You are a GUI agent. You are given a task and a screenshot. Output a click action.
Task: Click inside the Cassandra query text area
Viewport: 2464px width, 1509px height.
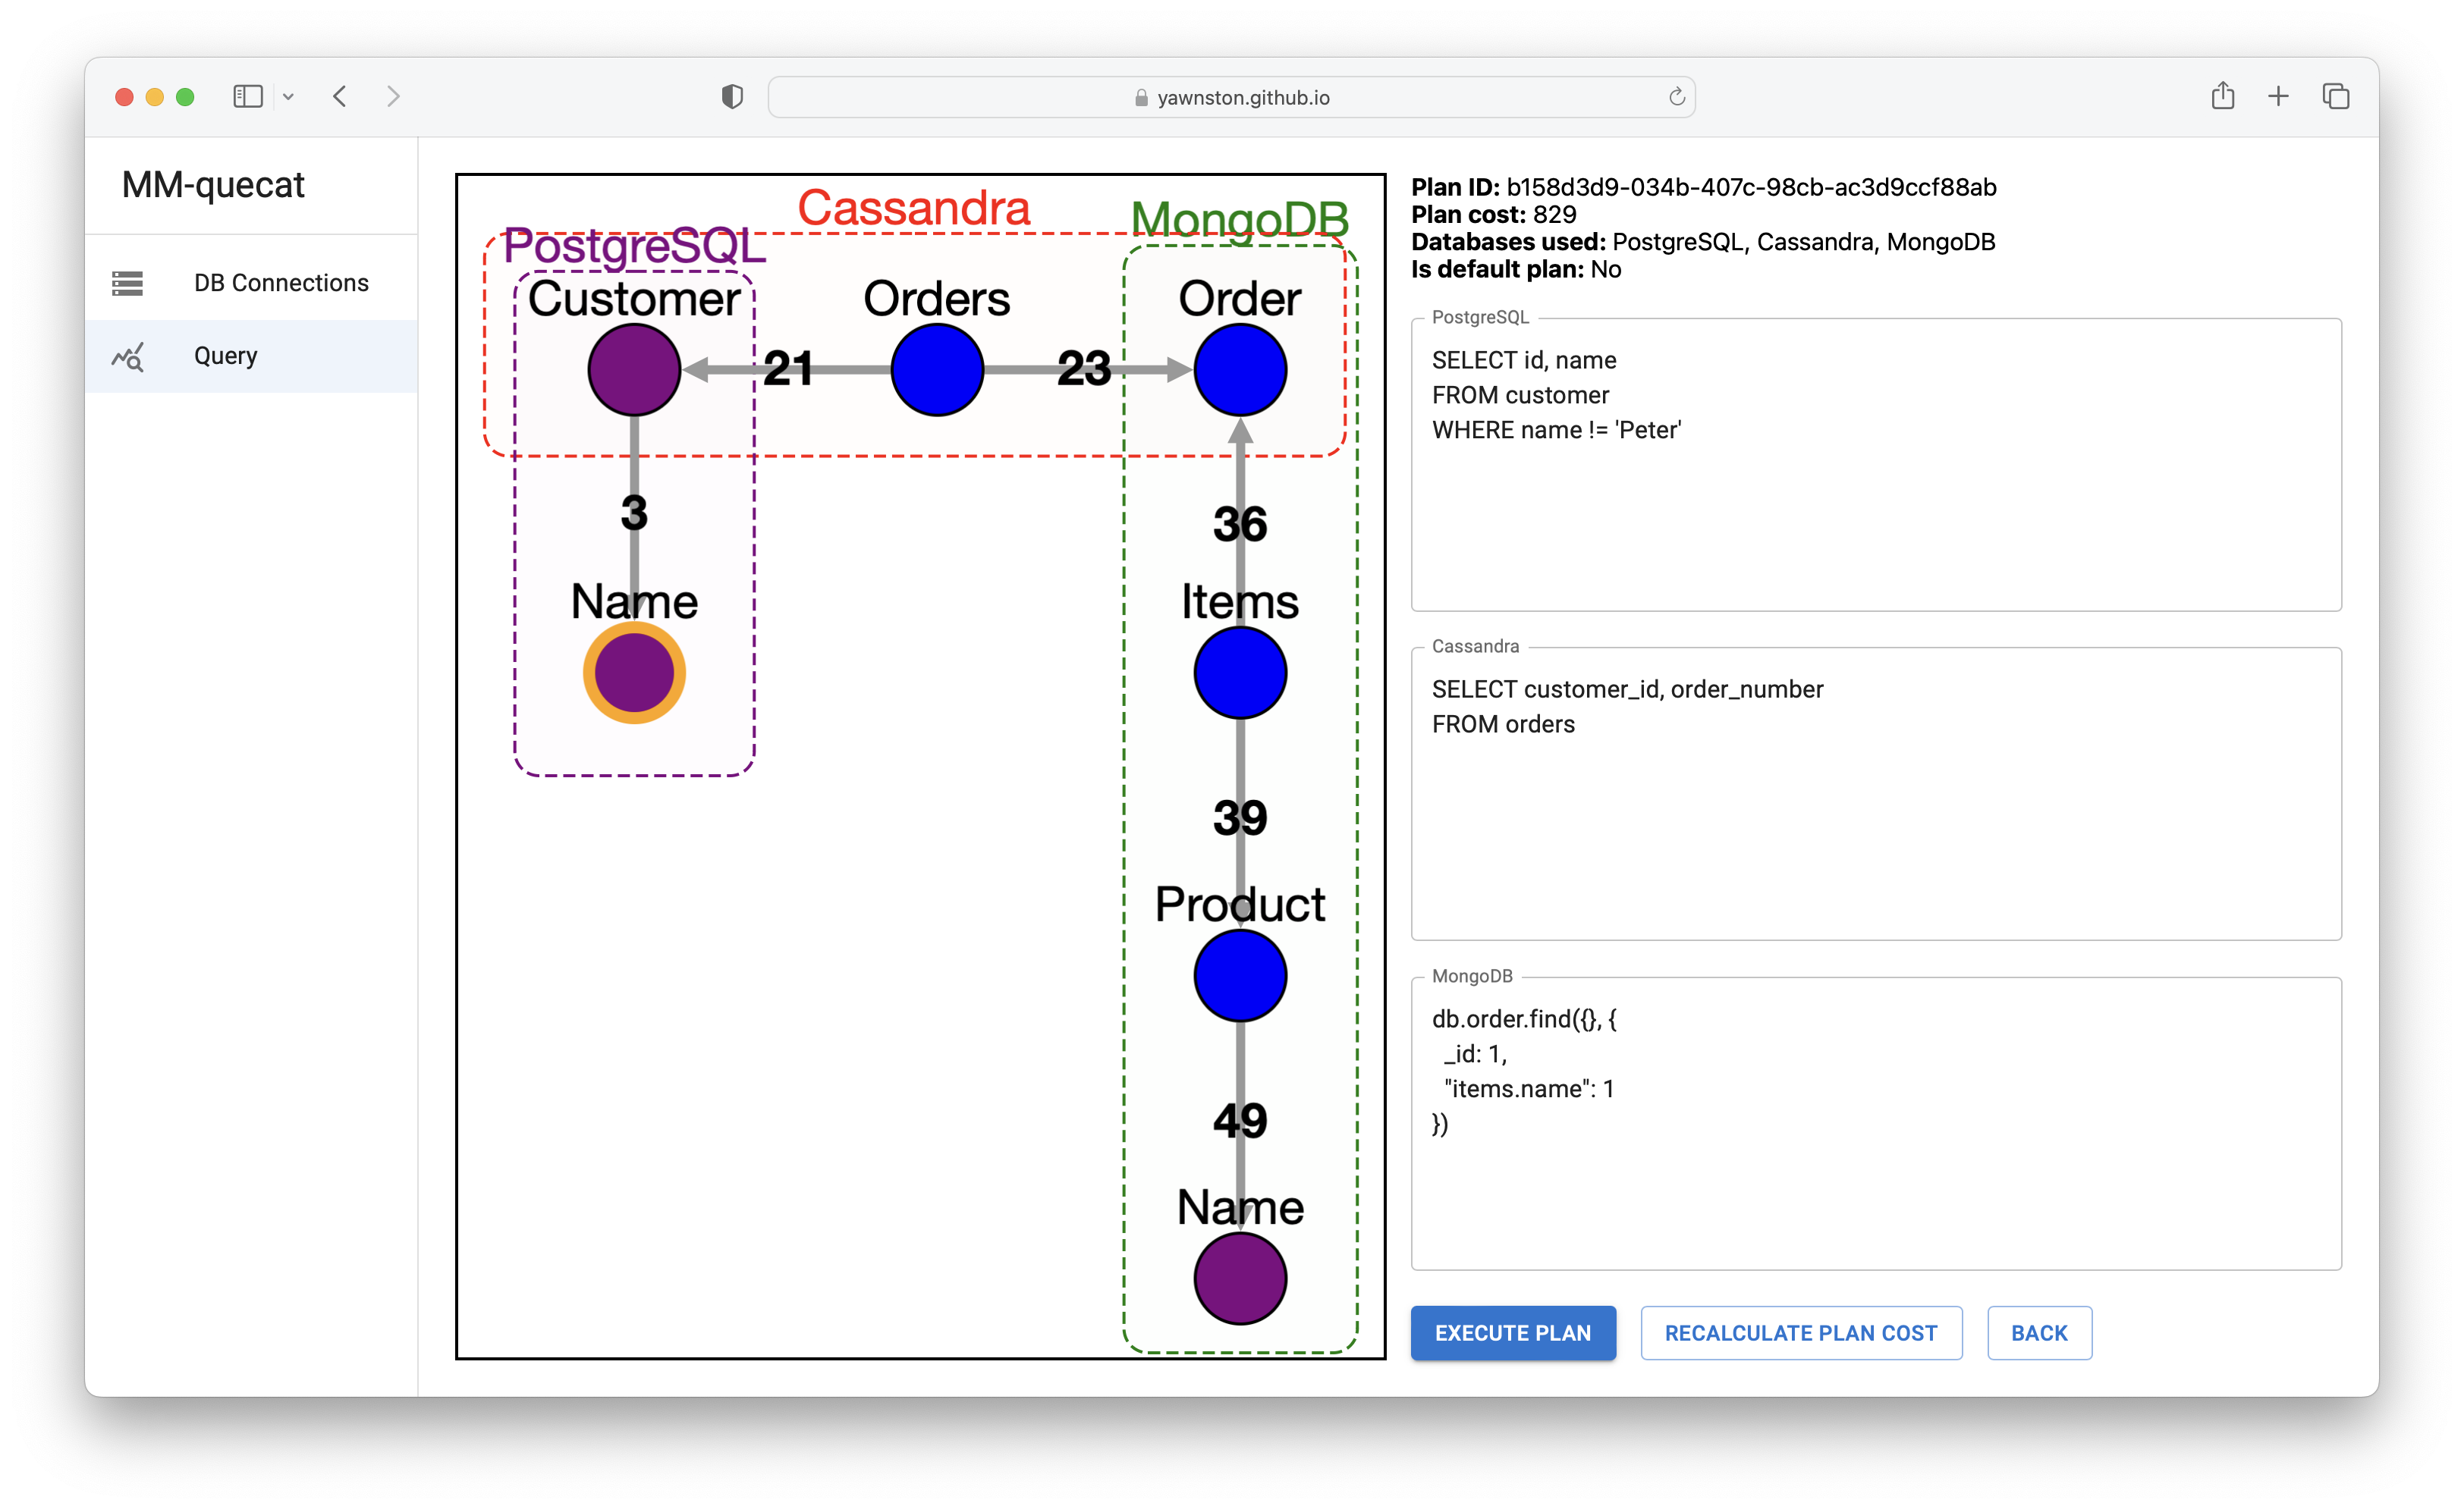[x=1875, y=793]
